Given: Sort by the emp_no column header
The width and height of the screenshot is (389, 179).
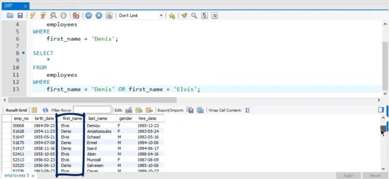Looking at the screenshot, I should tap(21, 118).
